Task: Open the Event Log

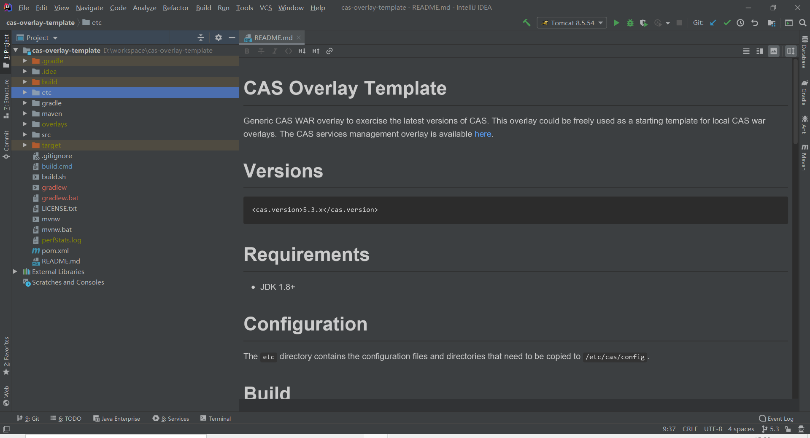Action: (776, 419)
